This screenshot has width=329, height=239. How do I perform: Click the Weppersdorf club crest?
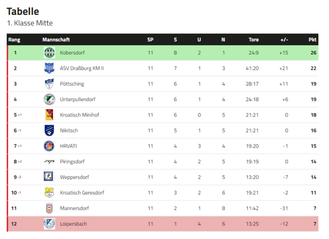tap(49, 177)
